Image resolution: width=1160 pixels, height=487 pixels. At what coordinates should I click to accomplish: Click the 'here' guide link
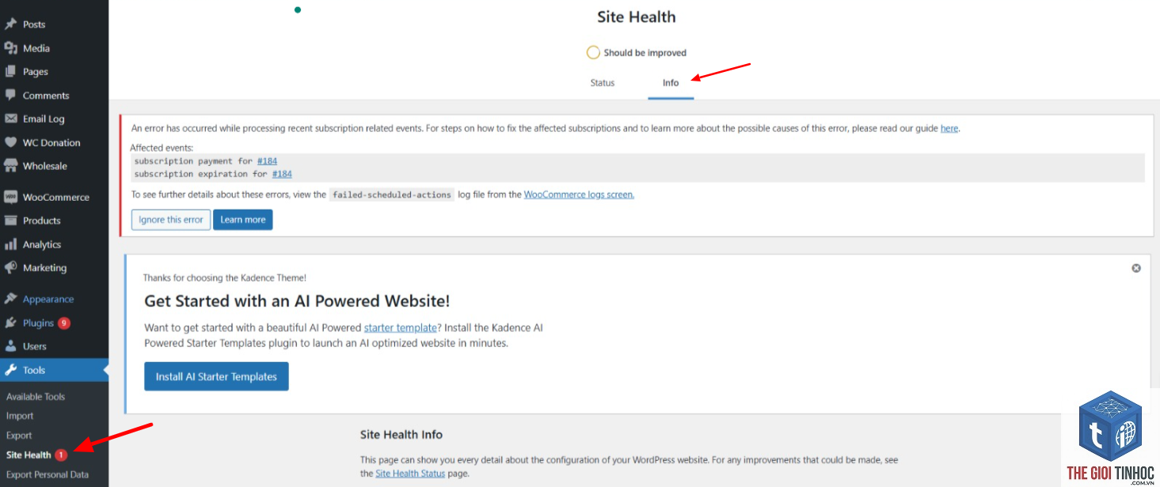(x=949, y=128)
